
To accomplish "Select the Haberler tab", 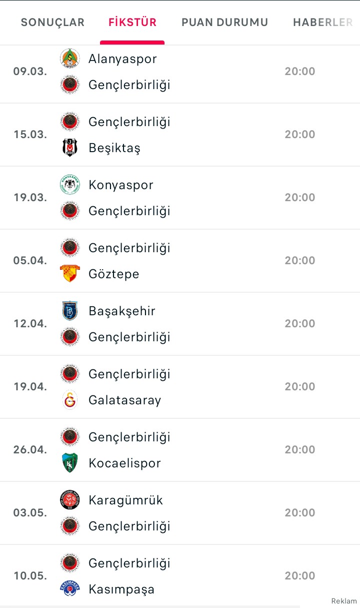I will (x=323, y=23).
